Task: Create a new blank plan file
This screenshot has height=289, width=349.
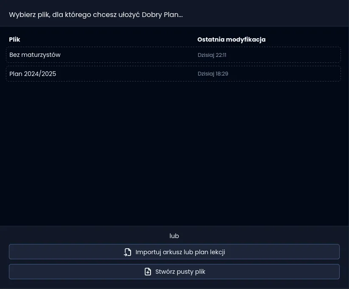Action: (174, 272)
